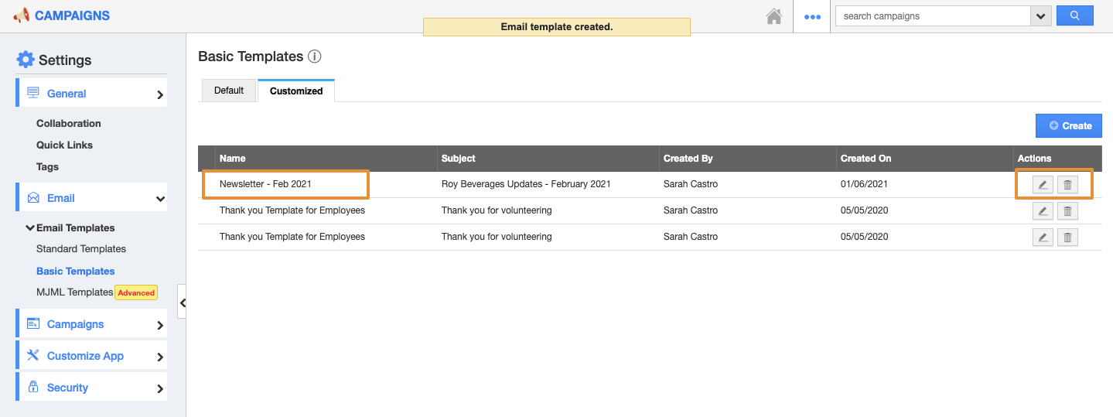1113x417 pixels.
Task: Click into the search campaigns field
Action: pos(933,16)
